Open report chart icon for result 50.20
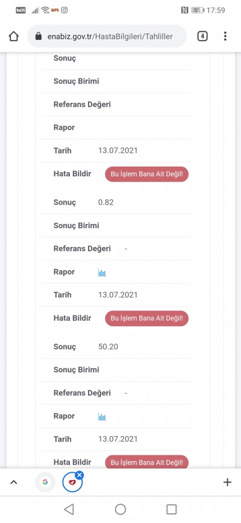This screenshot has height=523, width=241. pyautogui.click(x=102, y=417)
